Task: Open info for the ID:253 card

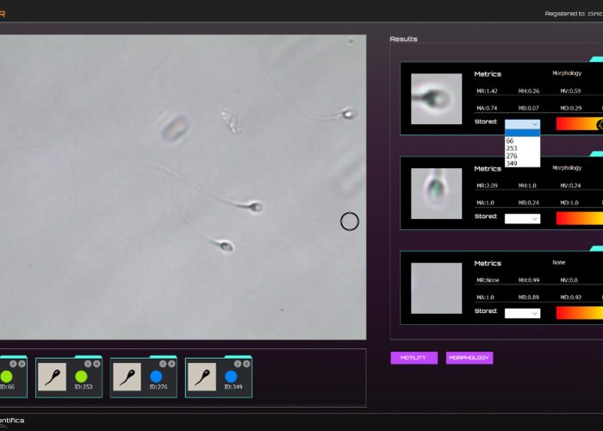Action: (88, 364)
